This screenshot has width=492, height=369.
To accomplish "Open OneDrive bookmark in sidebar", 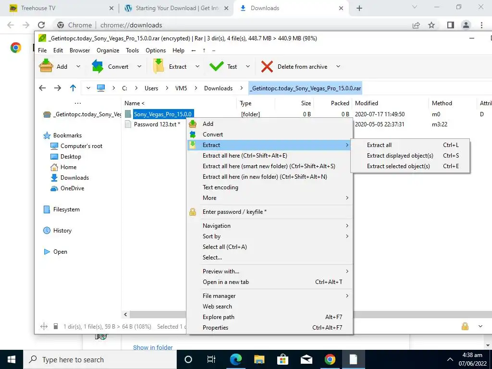I will click(67, 188).
